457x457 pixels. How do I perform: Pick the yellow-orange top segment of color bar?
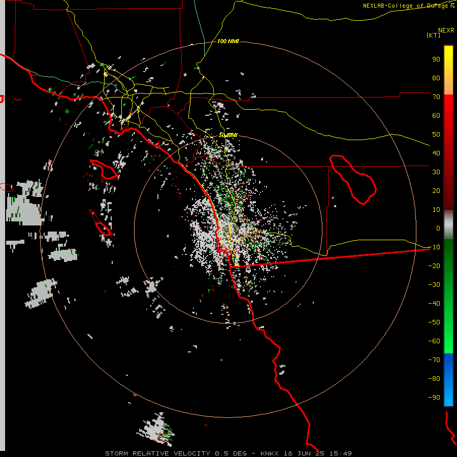point(448,70)
